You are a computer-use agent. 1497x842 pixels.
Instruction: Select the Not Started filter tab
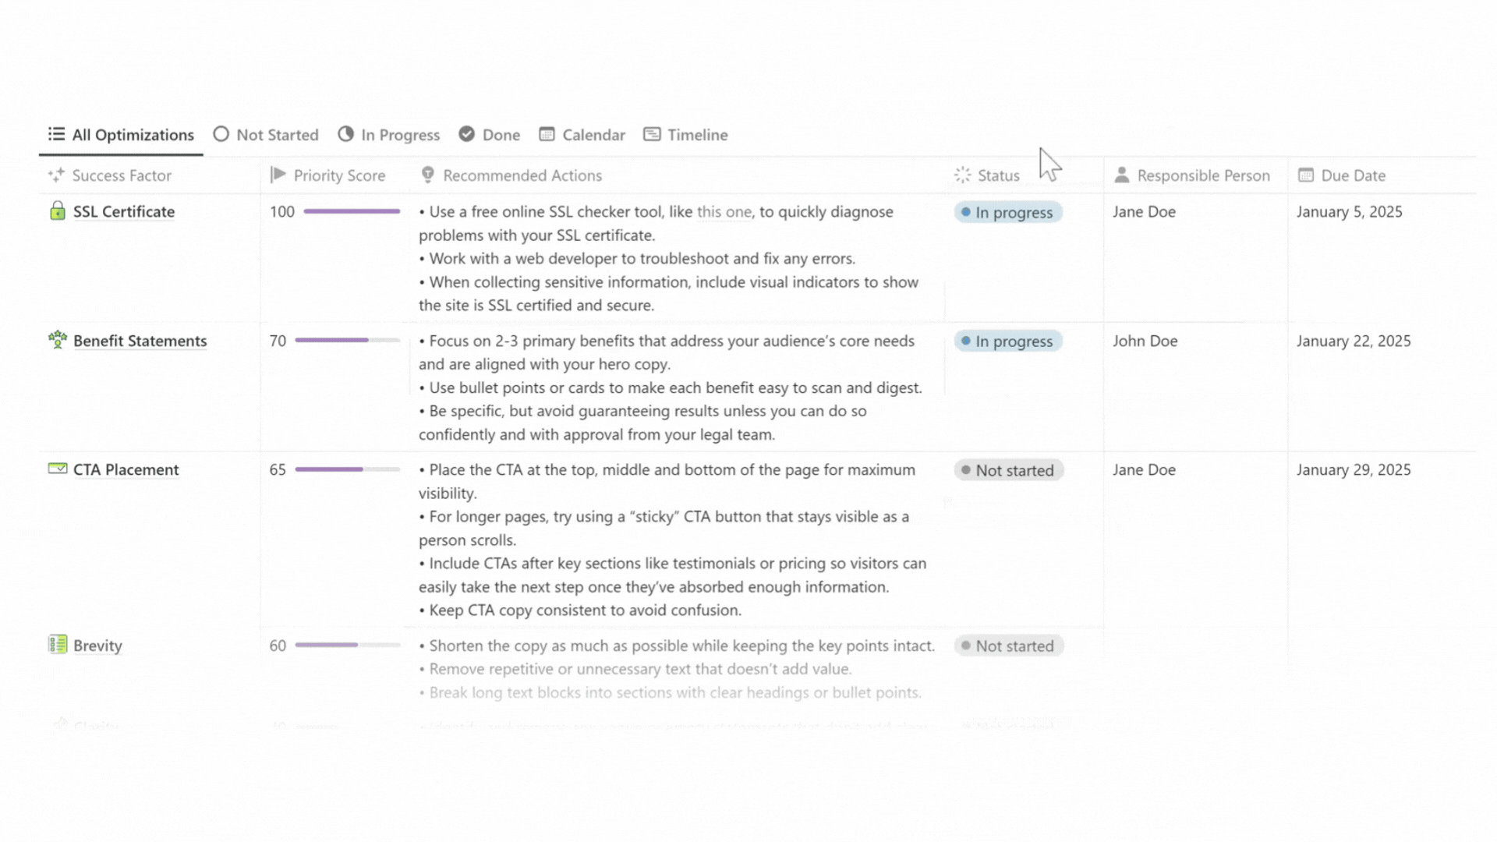[x=265, y=135]
